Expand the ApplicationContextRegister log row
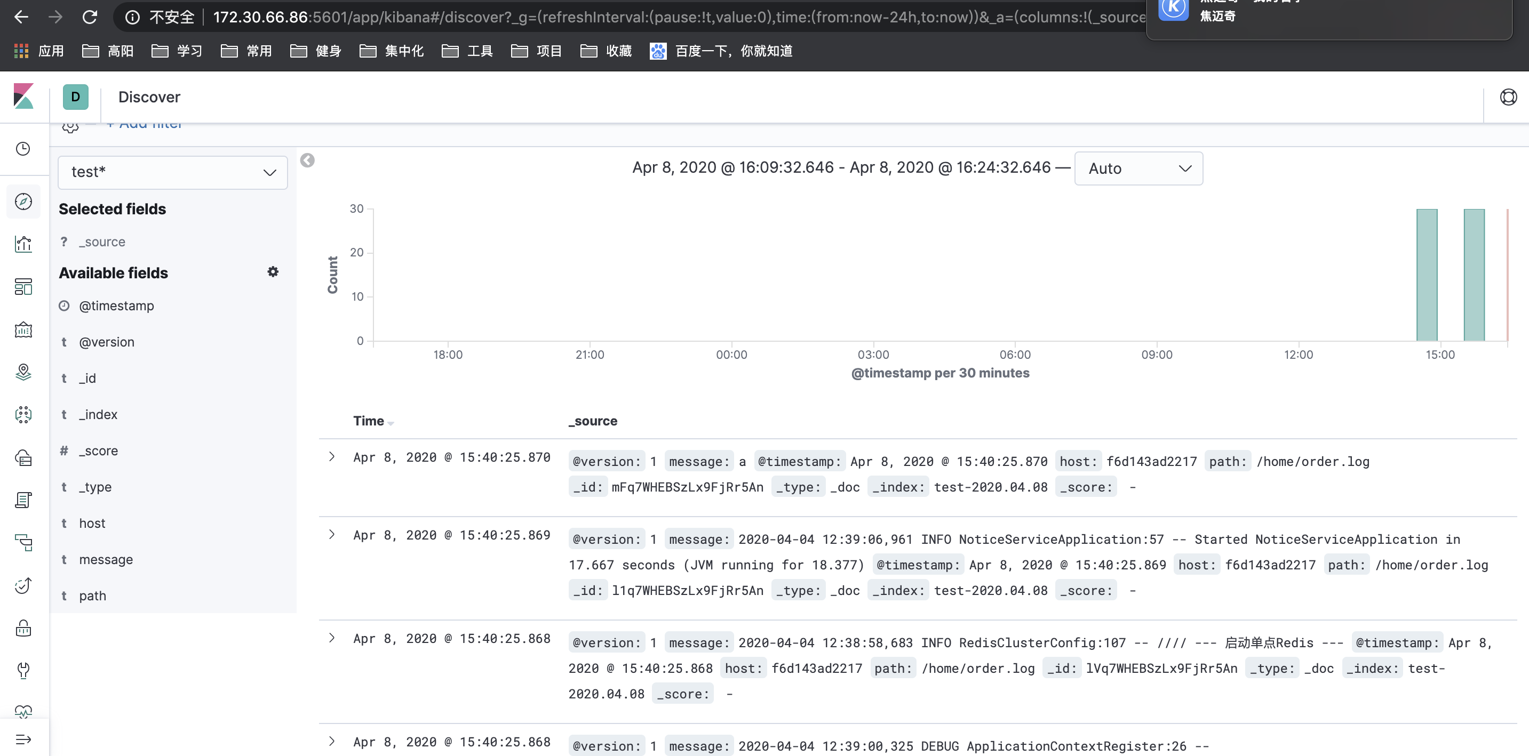The image size is (1529, 756). tap(332, 741)
